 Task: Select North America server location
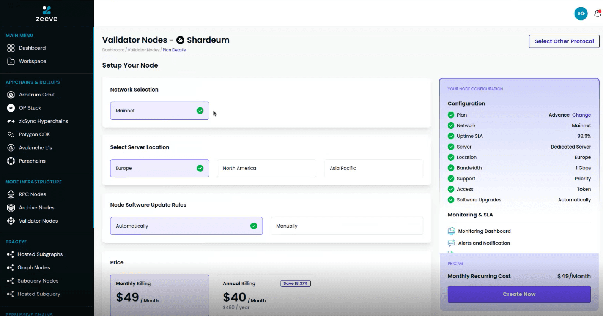pyautogui.click(x=266, y=168)
